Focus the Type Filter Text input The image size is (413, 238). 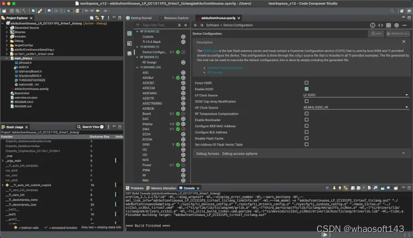pos(158,25)
